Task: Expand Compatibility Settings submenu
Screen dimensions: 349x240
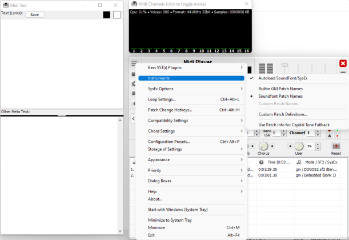Action: tap(191, 121)
